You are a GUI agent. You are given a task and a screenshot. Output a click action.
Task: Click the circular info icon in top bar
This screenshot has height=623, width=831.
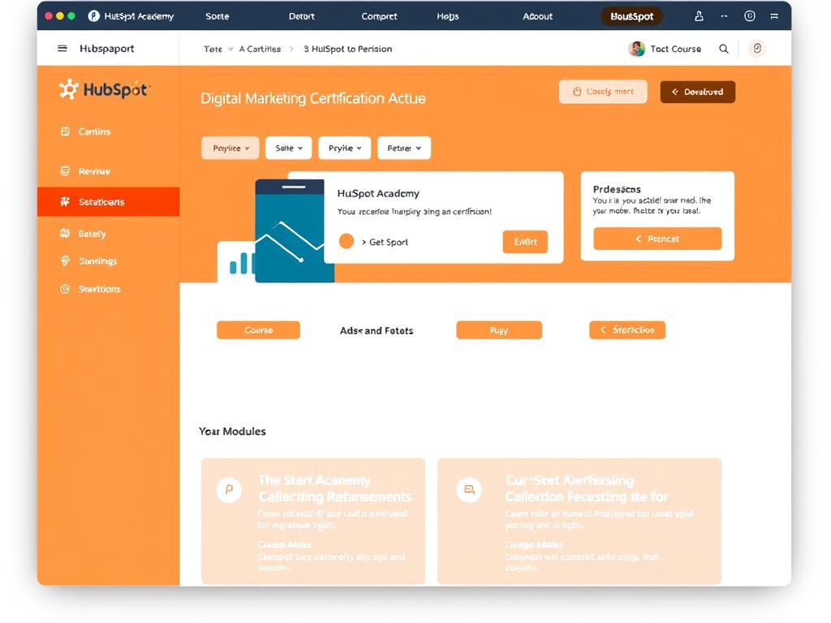(x=749, y=16)
